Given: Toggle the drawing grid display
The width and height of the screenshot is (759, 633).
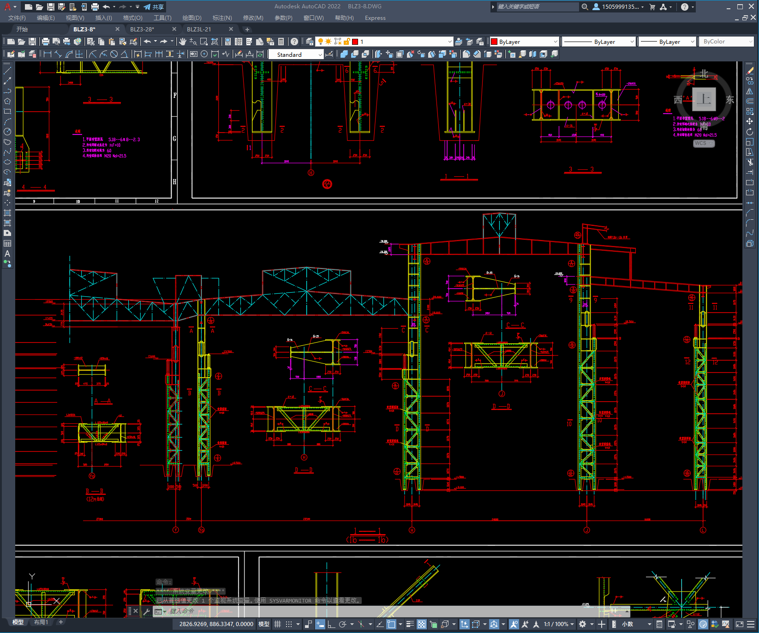Looking at the screenshot, I should tap(277, 624).
